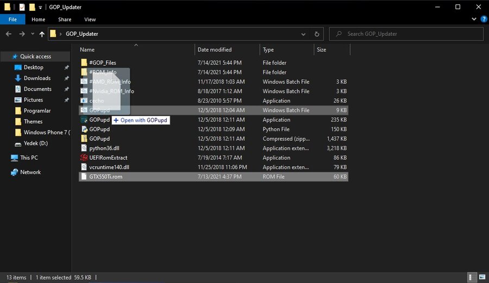Click the python36.dll file
Image resolution: width=489 pixels, height=283 pixels.
[x=105, y=148]
